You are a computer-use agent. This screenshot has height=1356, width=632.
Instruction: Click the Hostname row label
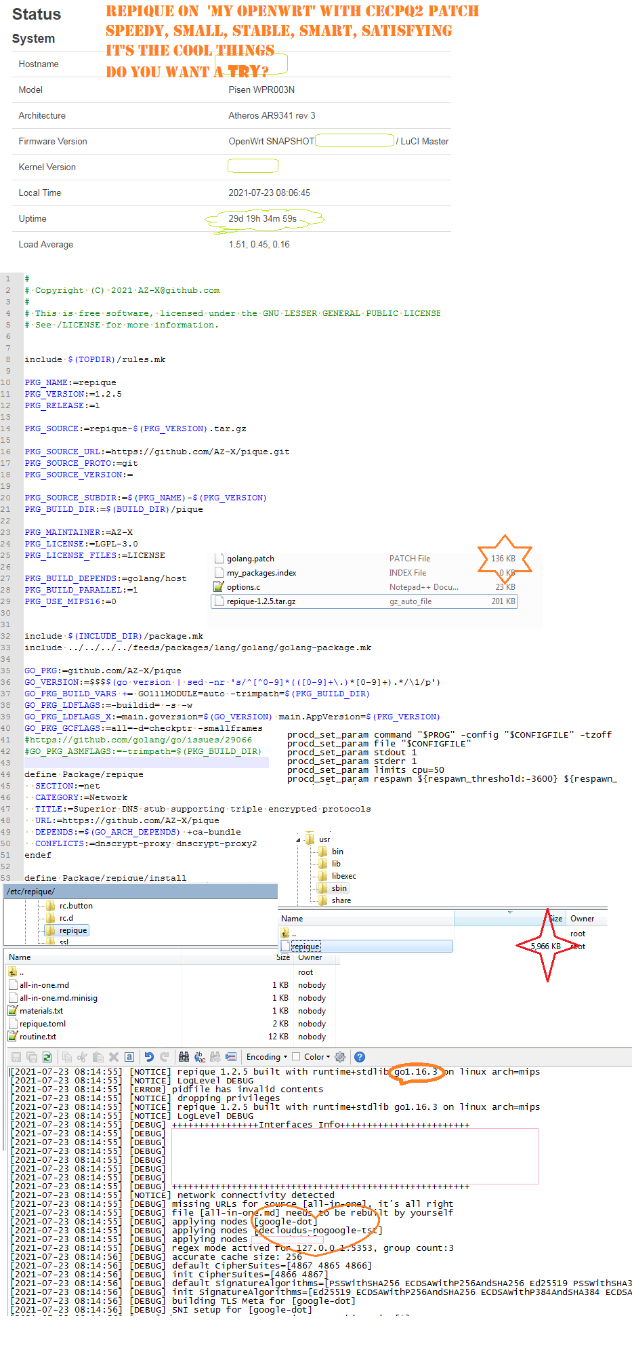(39, 64)
